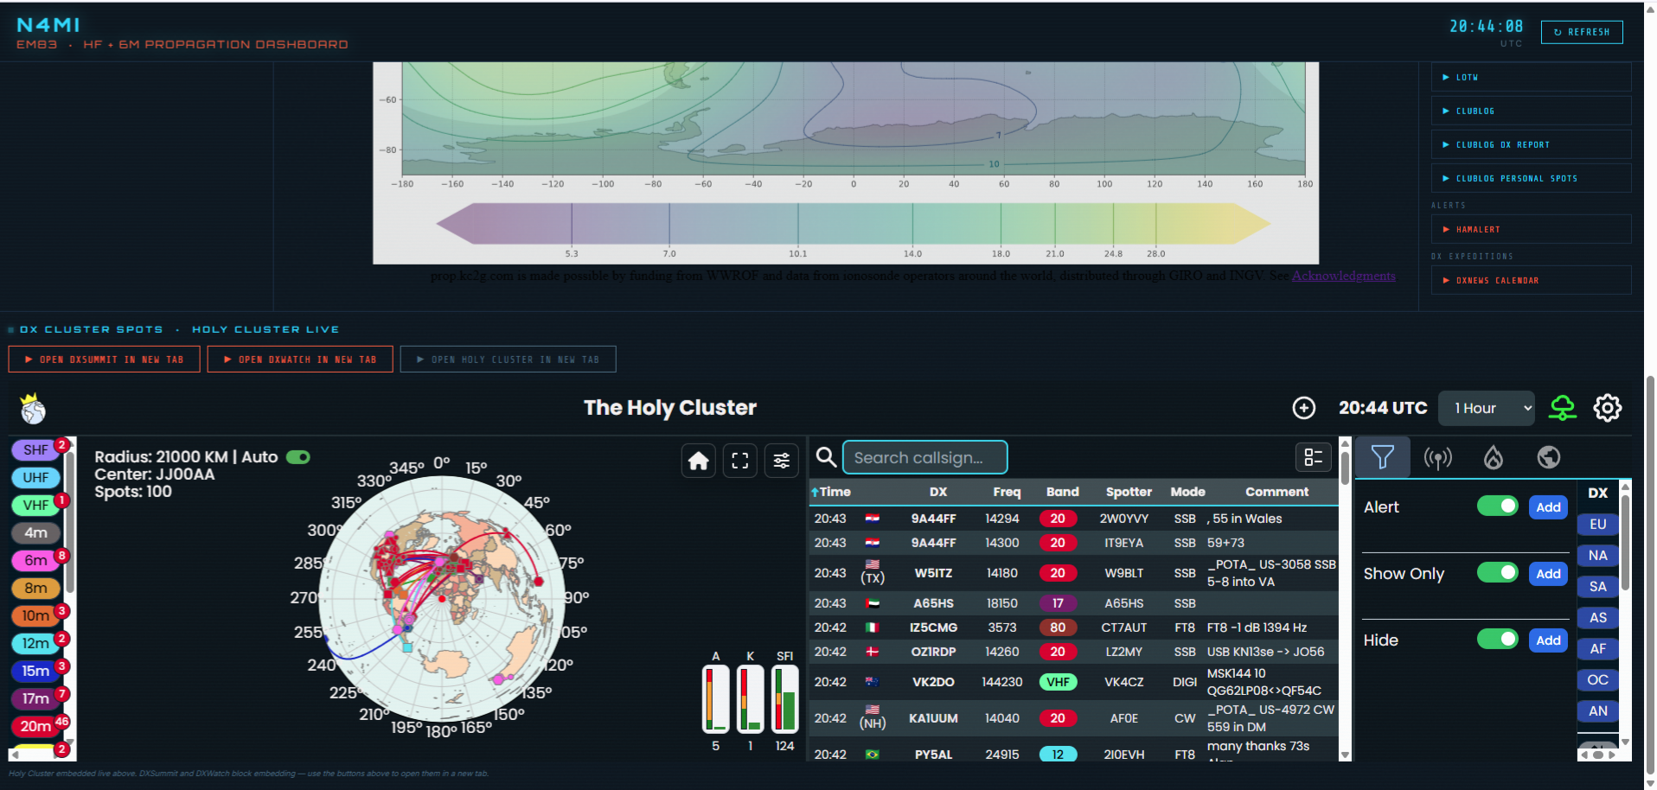Click the K index gauge bar
This screenshot has width=1657, height=790.
point(750,698)
